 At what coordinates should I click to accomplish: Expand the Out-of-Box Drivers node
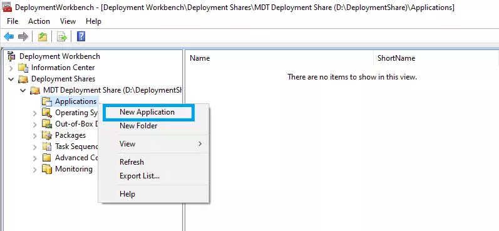click(x=35, y=124)
